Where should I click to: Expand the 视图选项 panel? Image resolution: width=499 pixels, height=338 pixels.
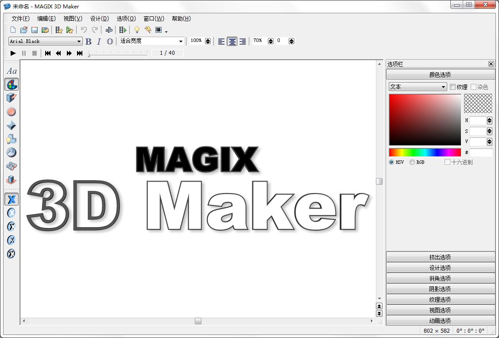(x=440, y=310)
